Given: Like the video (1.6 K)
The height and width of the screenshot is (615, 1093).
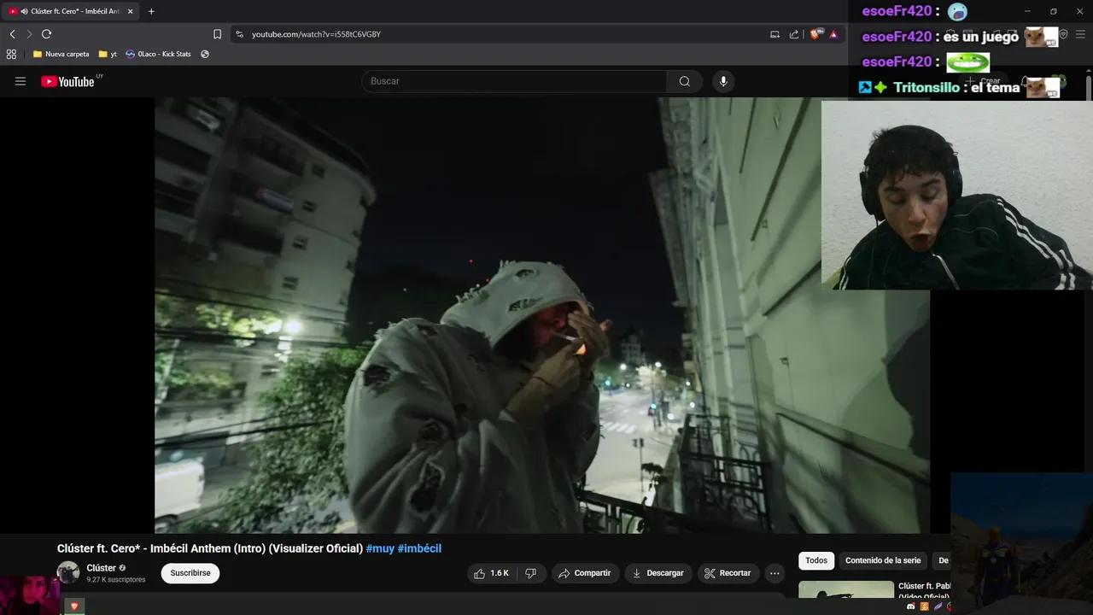Looking at the screenshot, I should (492, 573).
